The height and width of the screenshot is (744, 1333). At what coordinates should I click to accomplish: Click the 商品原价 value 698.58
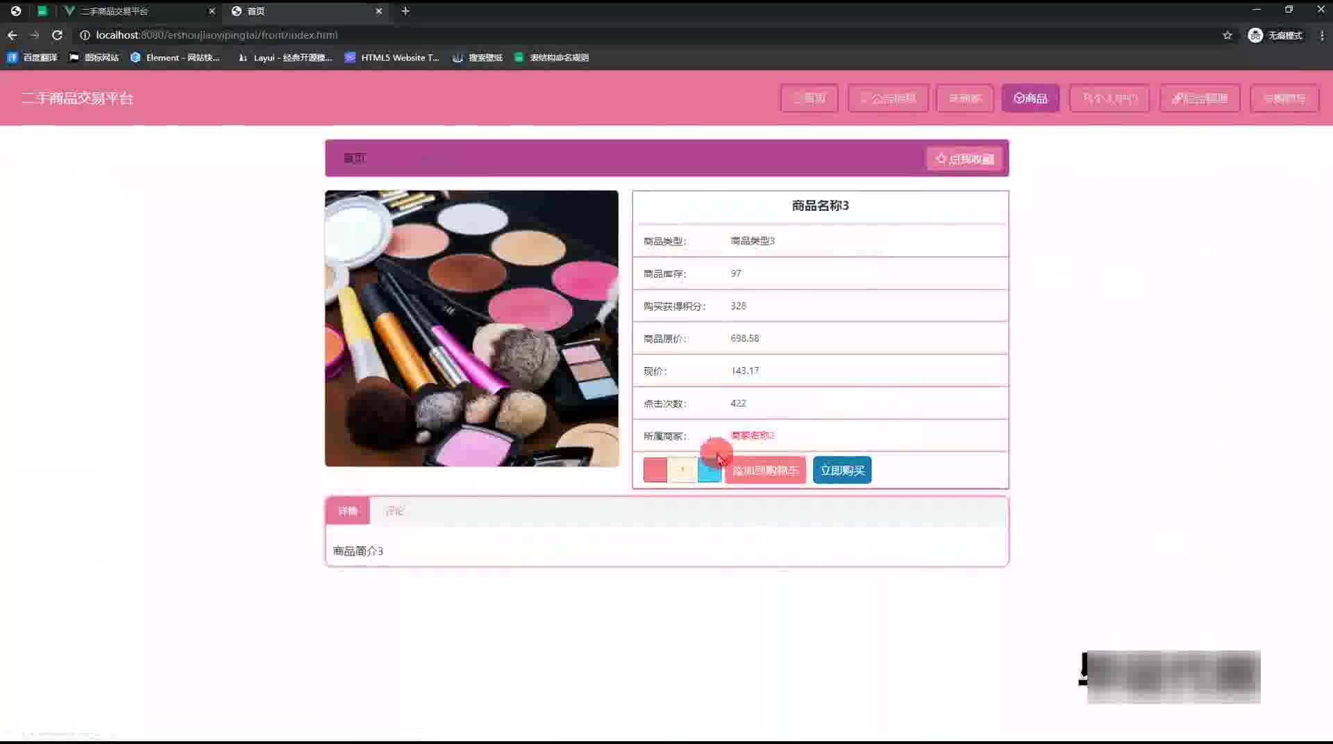pyautogui.click(x=745, y=339)
